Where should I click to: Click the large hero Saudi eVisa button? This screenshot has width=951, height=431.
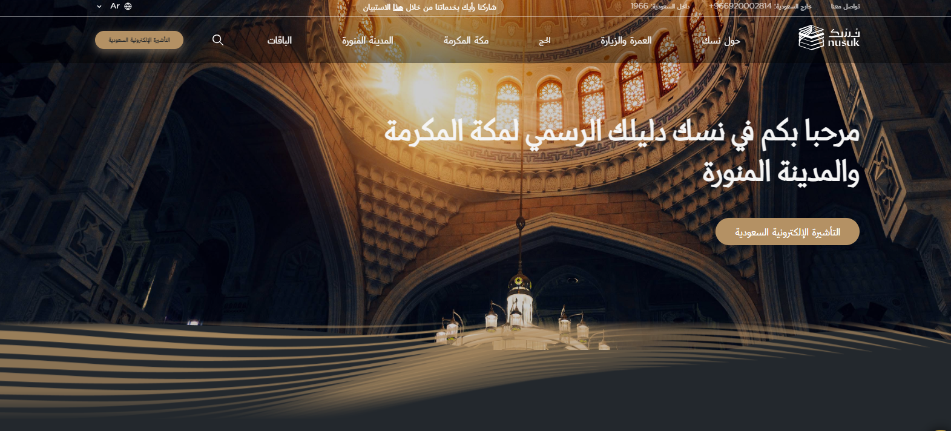click(x=787, y=232)
